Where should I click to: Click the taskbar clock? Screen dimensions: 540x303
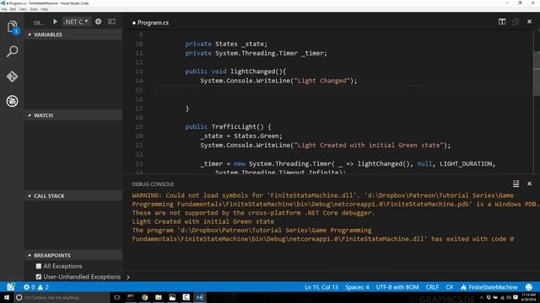pos(529,297)
